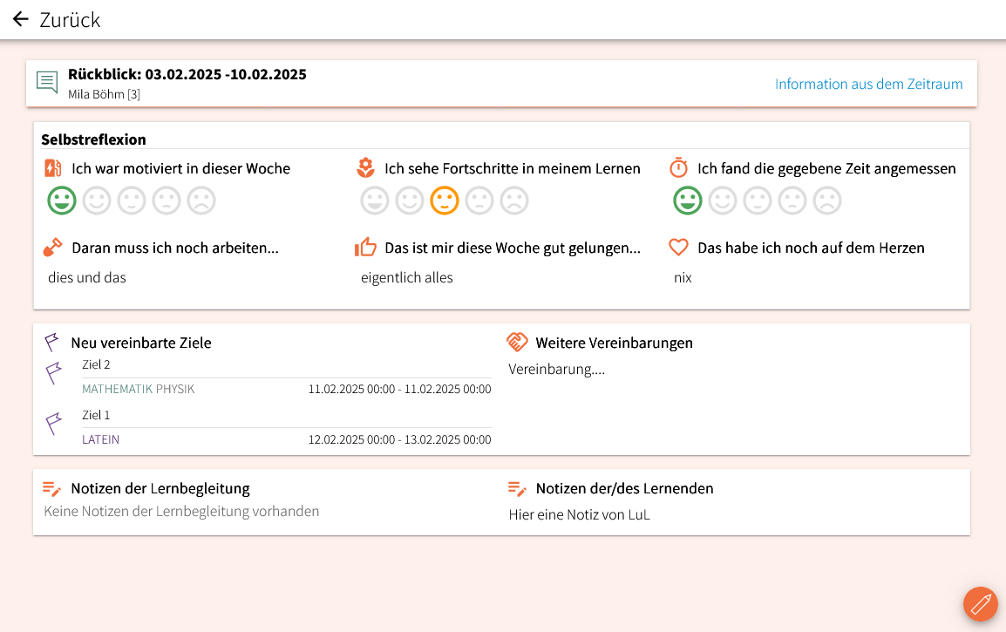The image size is (1006, 632).
Task: Click the Notizen der Lernbegleitung heading
Action: click(x=160, y=488)
